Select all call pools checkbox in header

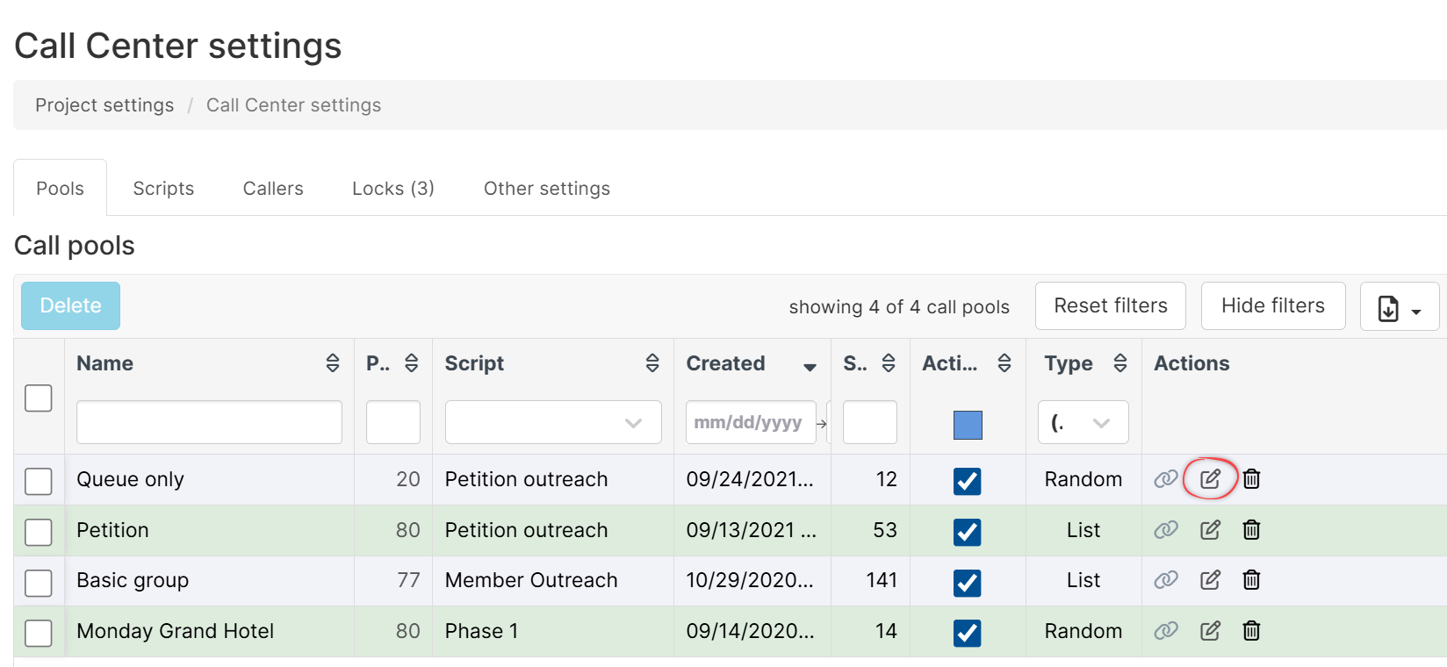39,398
